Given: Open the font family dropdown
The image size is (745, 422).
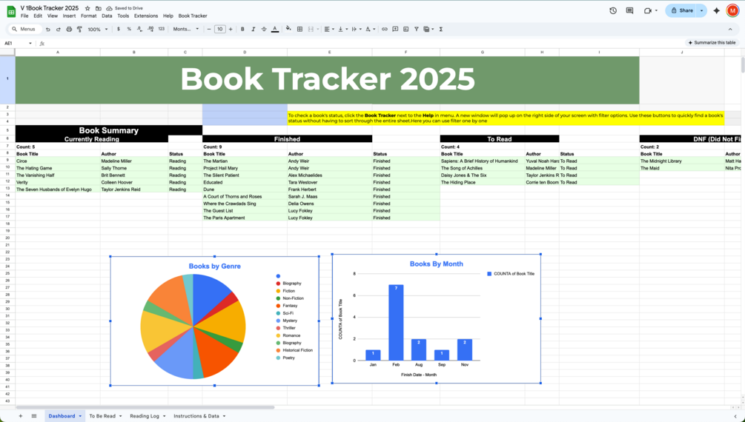Looking at the screenshot, I should click(186, 29).
